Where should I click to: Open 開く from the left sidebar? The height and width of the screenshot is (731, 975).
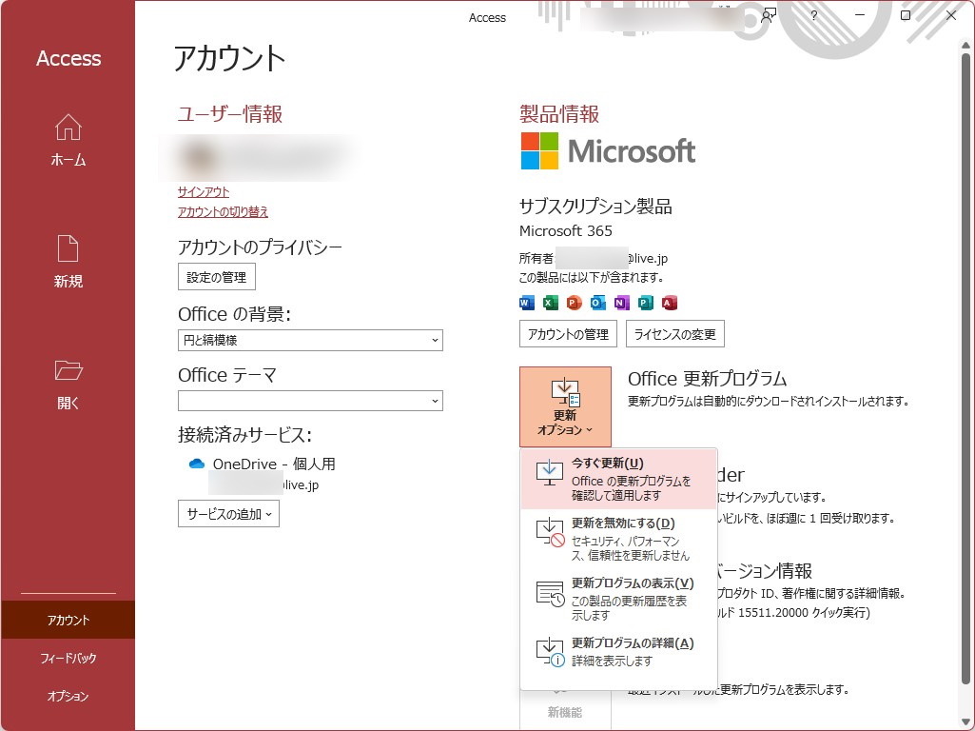click(68, 382)
